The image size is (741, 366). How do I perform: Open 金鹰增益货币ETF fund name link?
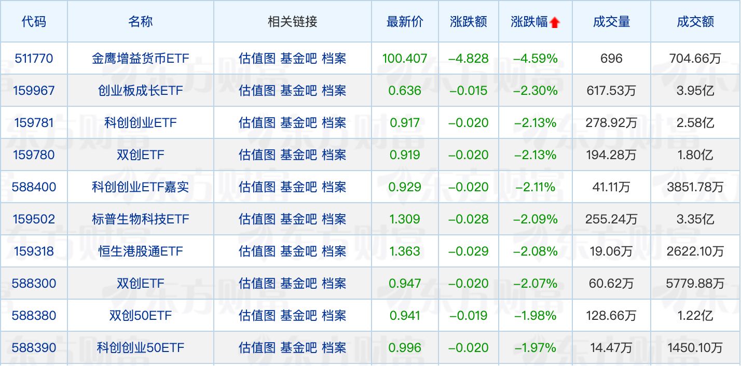pos(140,59)
